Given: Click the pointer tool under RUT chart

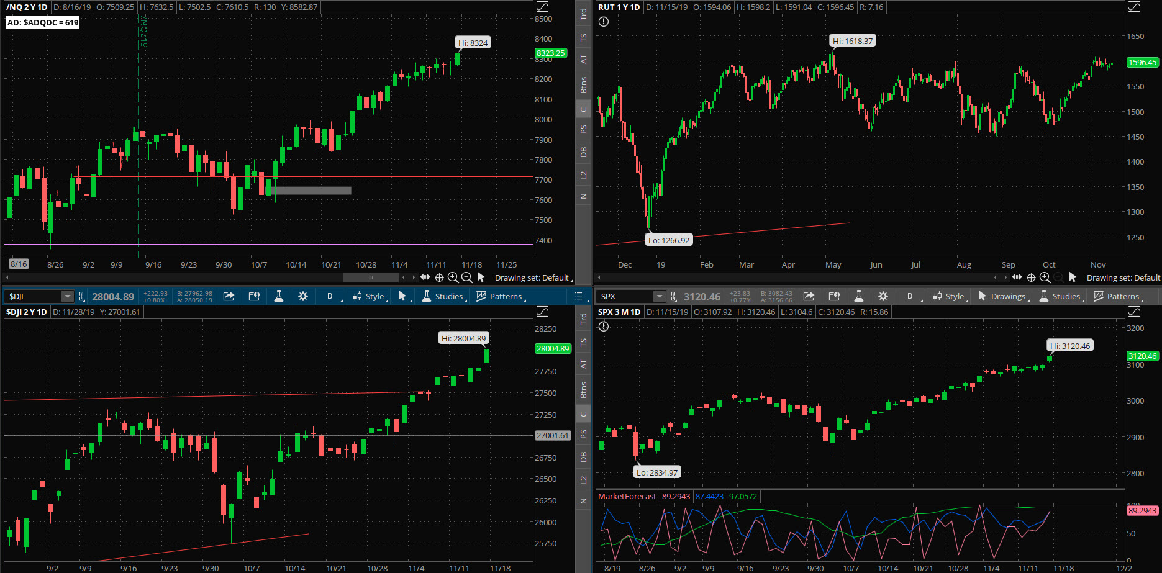Looking at the screenshot, I should (x=1073, y=277).
